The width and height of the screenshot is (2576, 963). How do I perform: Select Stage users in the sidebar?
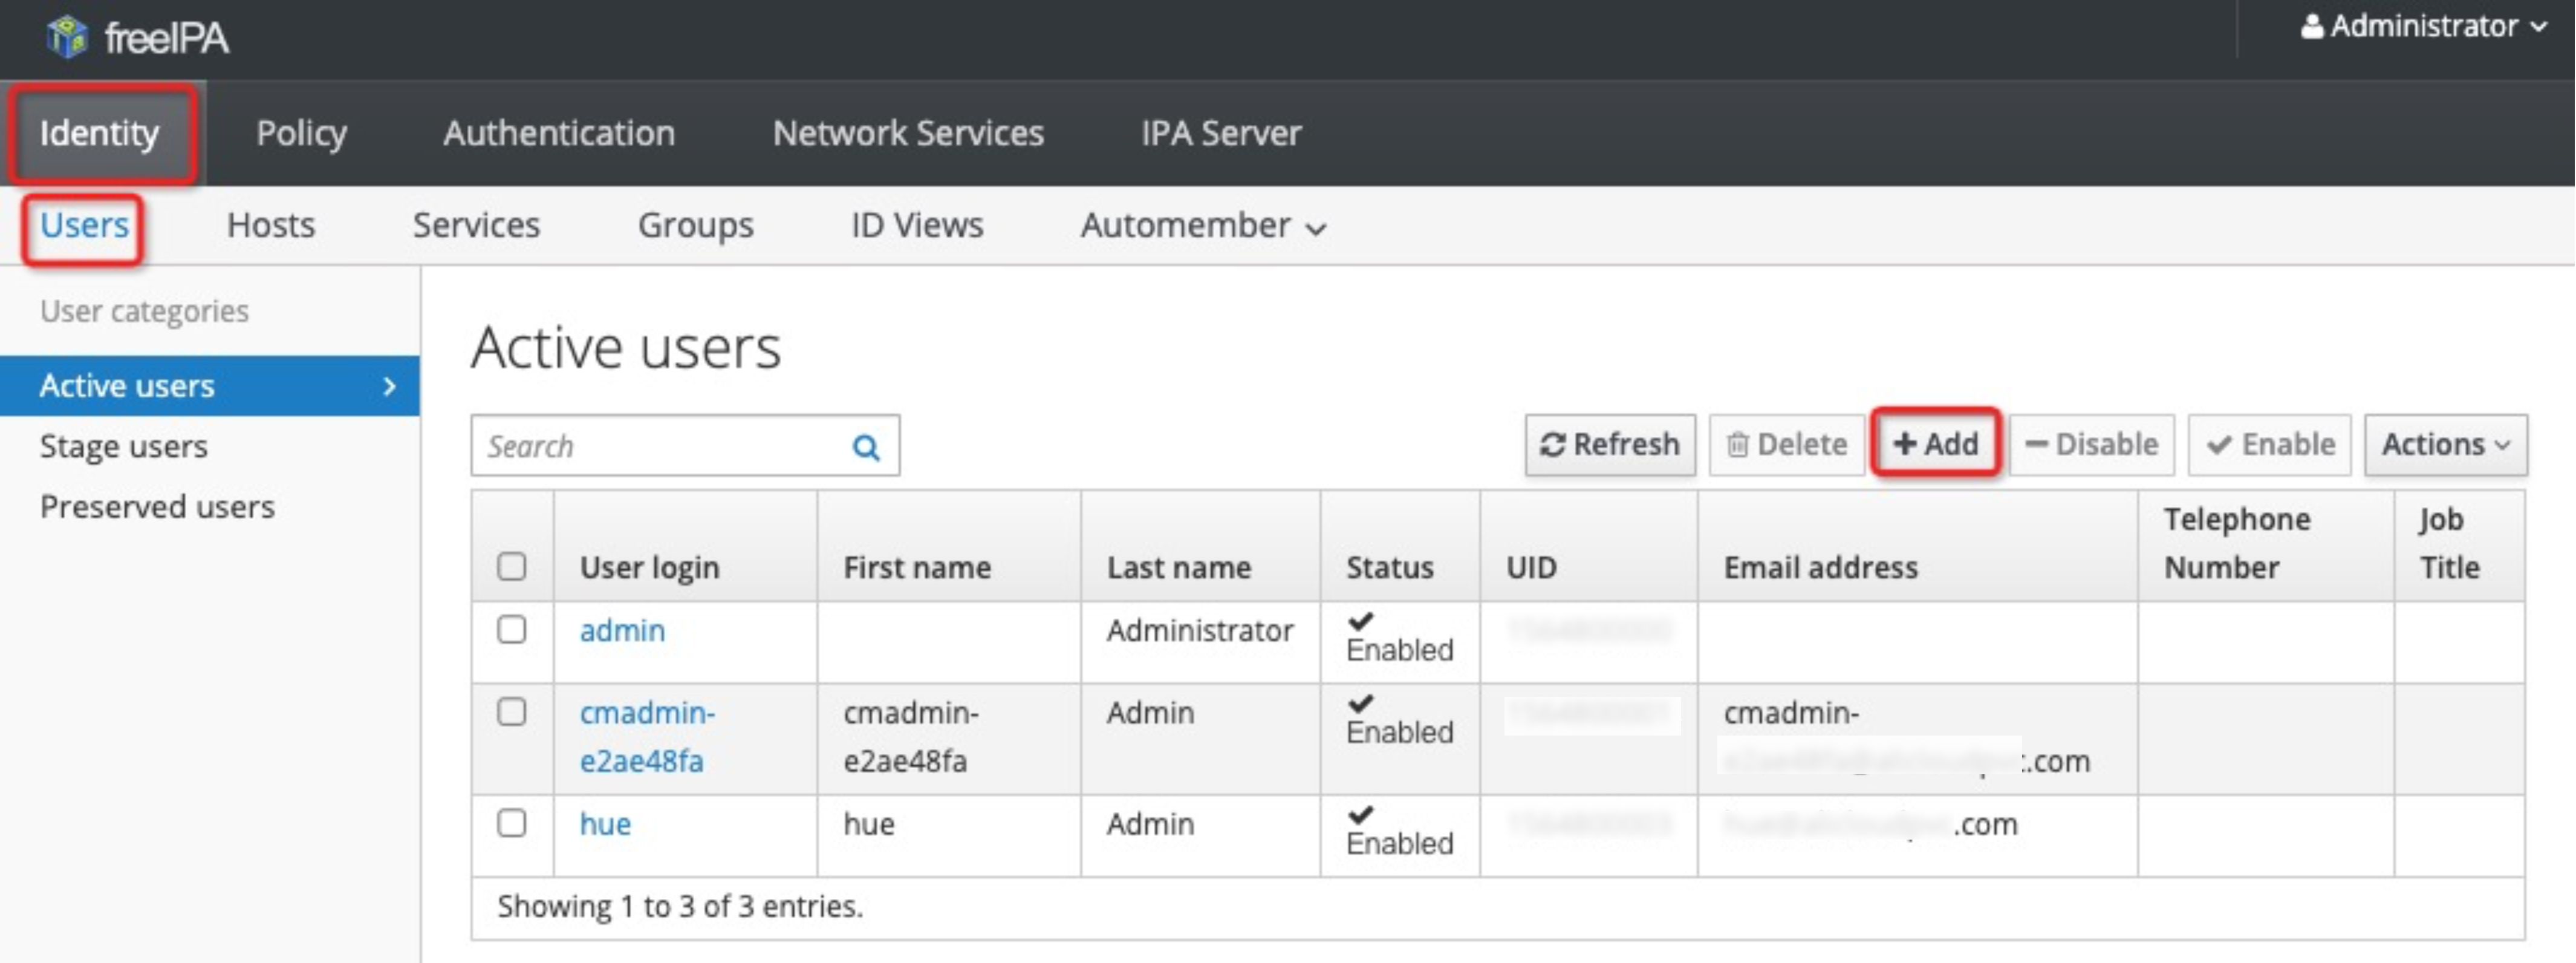[123, 445]
